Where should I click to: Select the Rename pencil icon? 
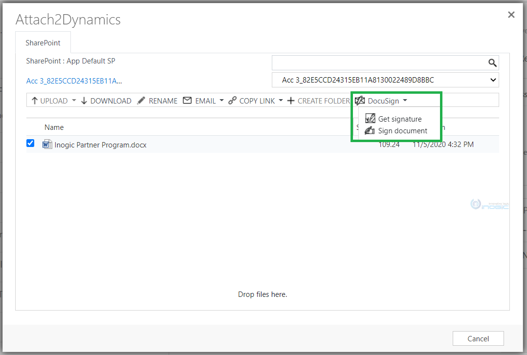tap(141, 101)
